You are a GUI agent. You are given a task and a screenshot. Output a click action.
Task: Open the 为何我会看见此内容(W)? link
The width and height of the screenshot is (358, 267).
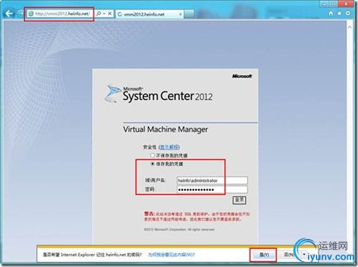click(x=171, y=254)
